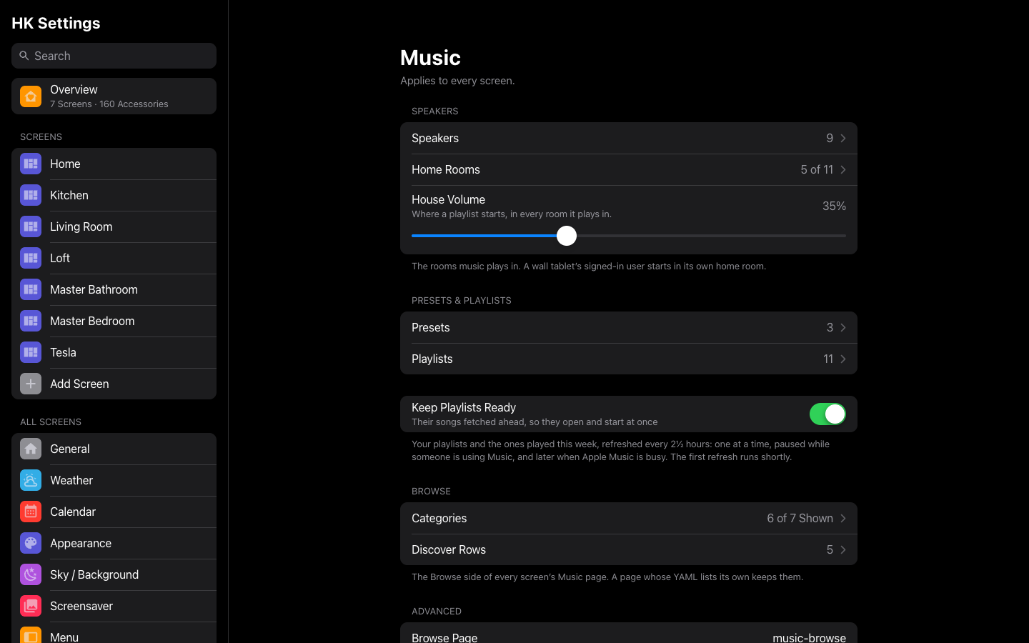This screenshot has width=1029, height=643.
Task: Open the Categories row label
Action: click(x=439, y=518)
